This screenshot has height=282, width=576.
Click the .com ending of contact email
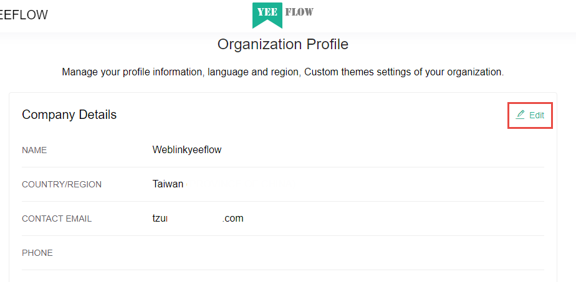[233, 219]
